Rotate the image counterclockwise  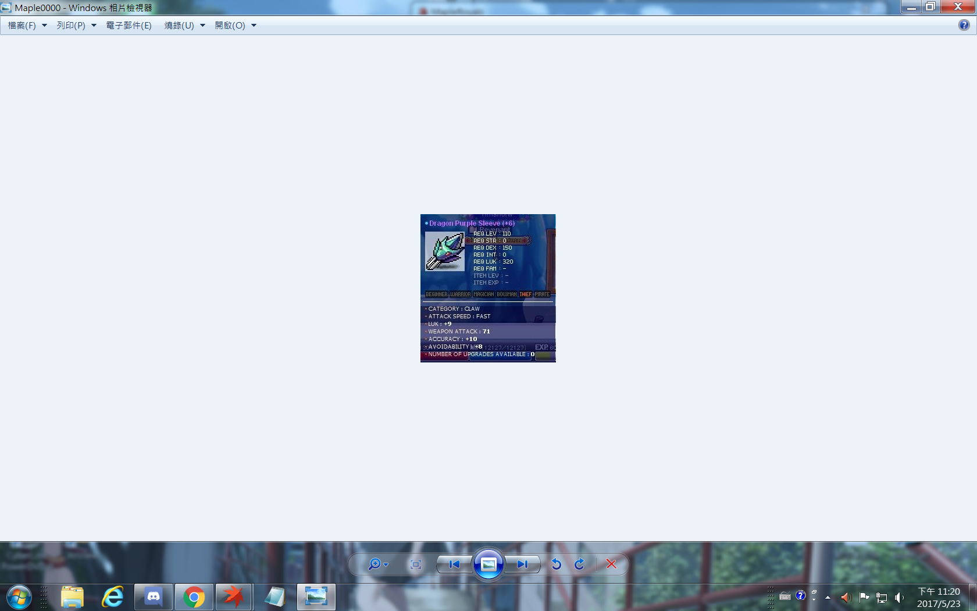(556, 564)
